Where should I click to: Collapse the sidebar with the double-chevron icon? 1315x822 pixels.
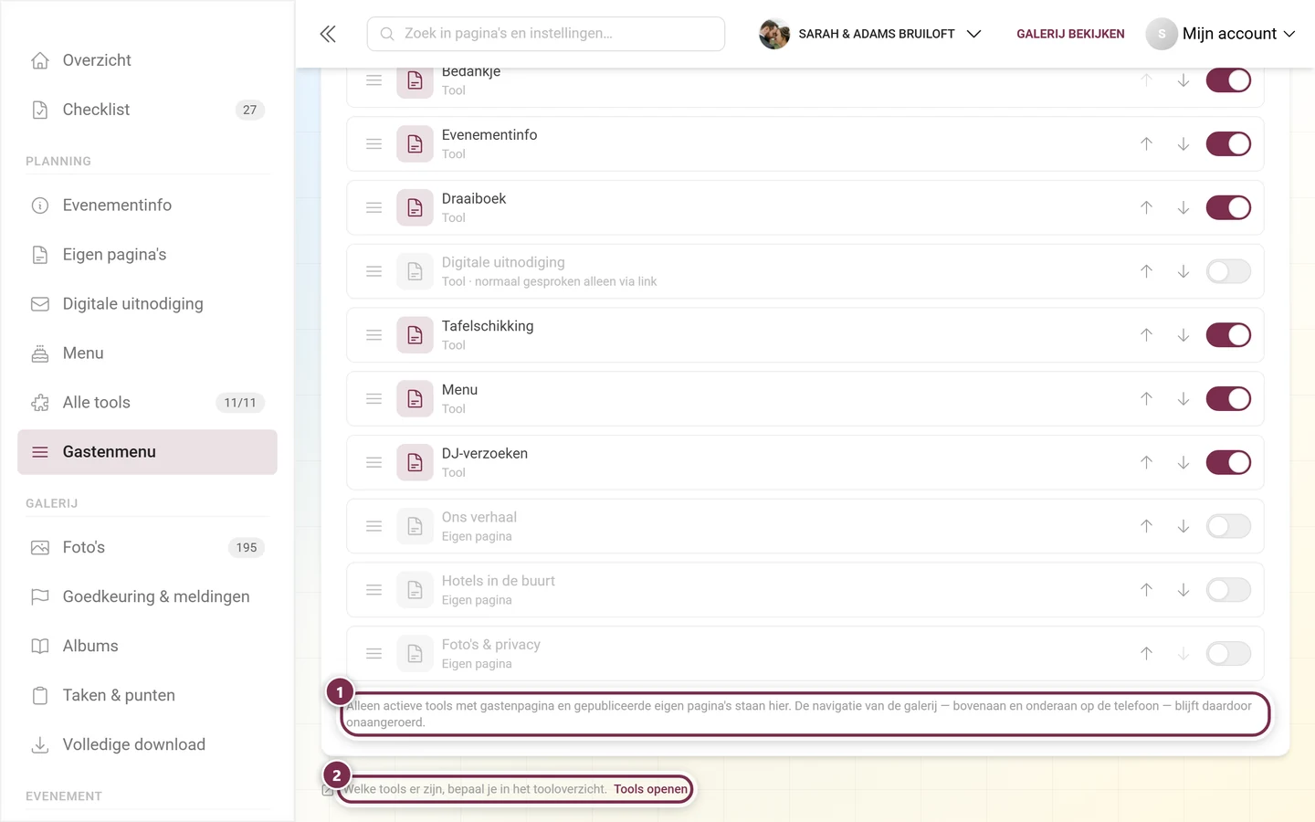(x=328, y=34)
